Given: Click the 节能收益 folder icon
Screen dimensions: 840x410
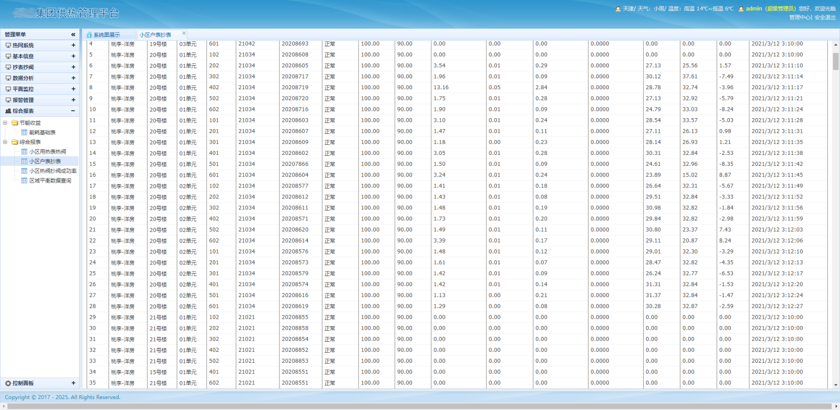Looking at the screenshot, I should point(15,123).
